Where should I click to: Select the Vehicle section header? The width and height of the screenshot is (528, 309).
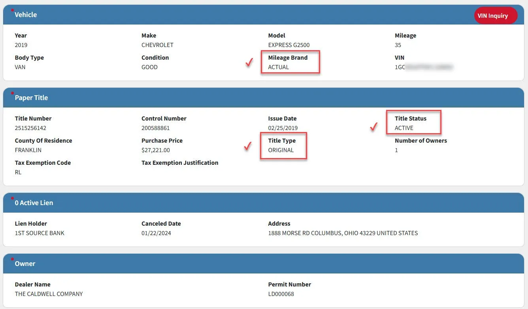264,15
